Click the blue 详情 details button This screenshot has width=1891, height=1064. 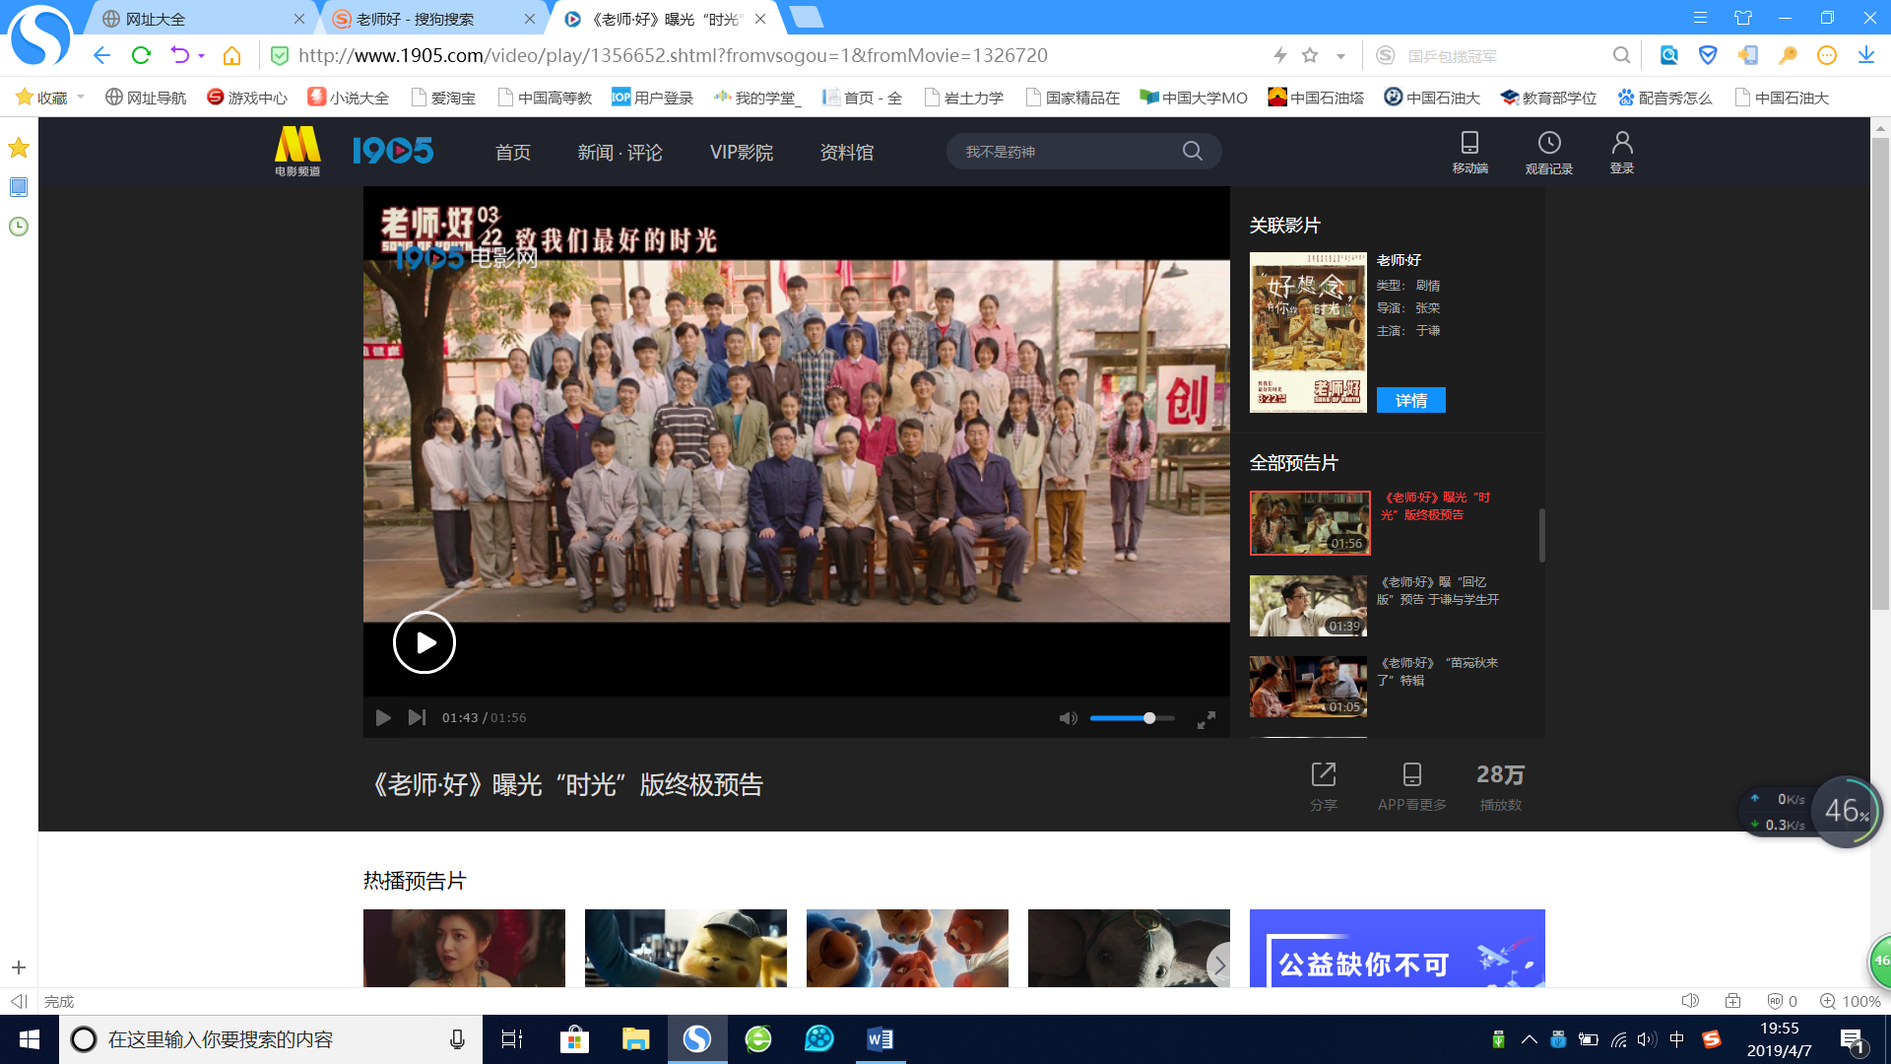(1410, 400)
